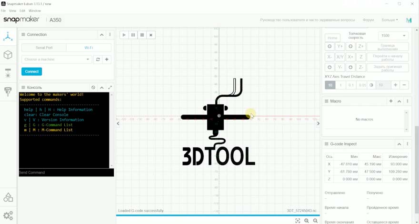Screen dimensions: 419x224
Task: Open the G-code Inspect options menu
Action: 408,144
